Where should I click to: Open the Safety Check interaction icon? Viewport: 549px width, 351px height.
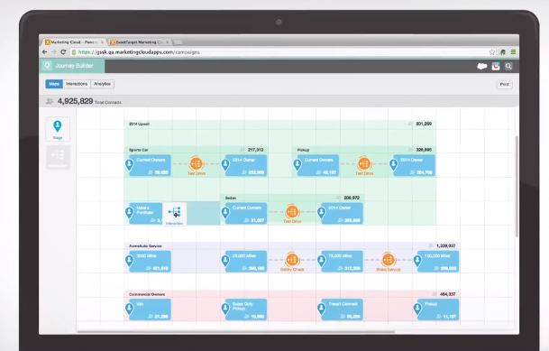pyautogui.click(x=292, y=260)
